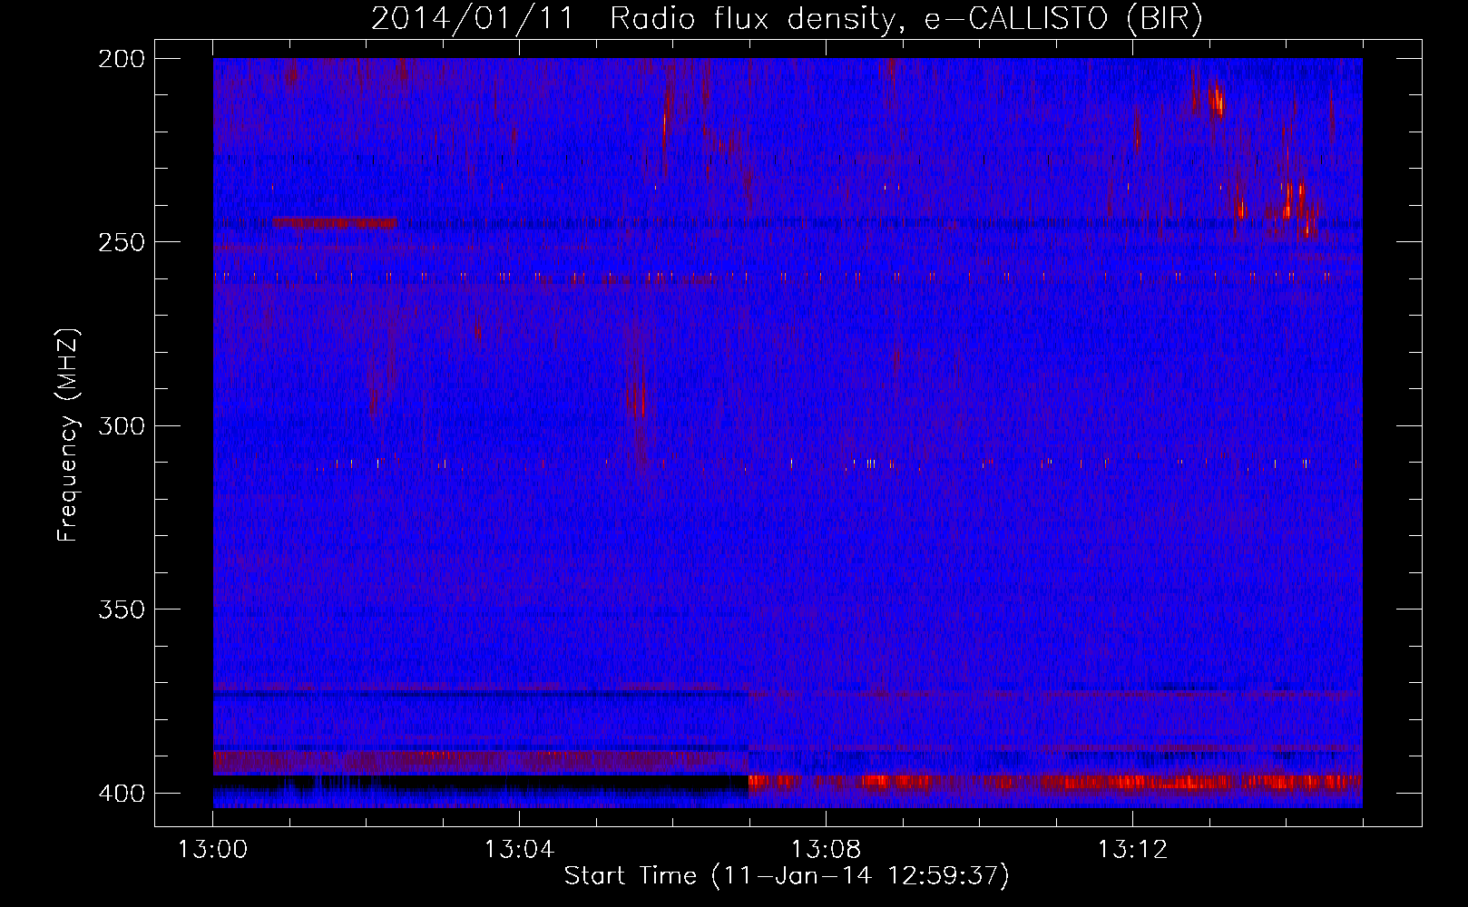
Task: Click the 'Start Time (11-Jan-14 12:59:37)' label
Action: point(787,876)
